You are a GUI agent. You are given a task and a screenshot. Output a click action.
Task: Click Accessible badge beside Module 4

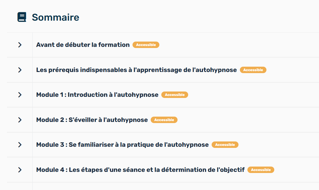point(261,170)
